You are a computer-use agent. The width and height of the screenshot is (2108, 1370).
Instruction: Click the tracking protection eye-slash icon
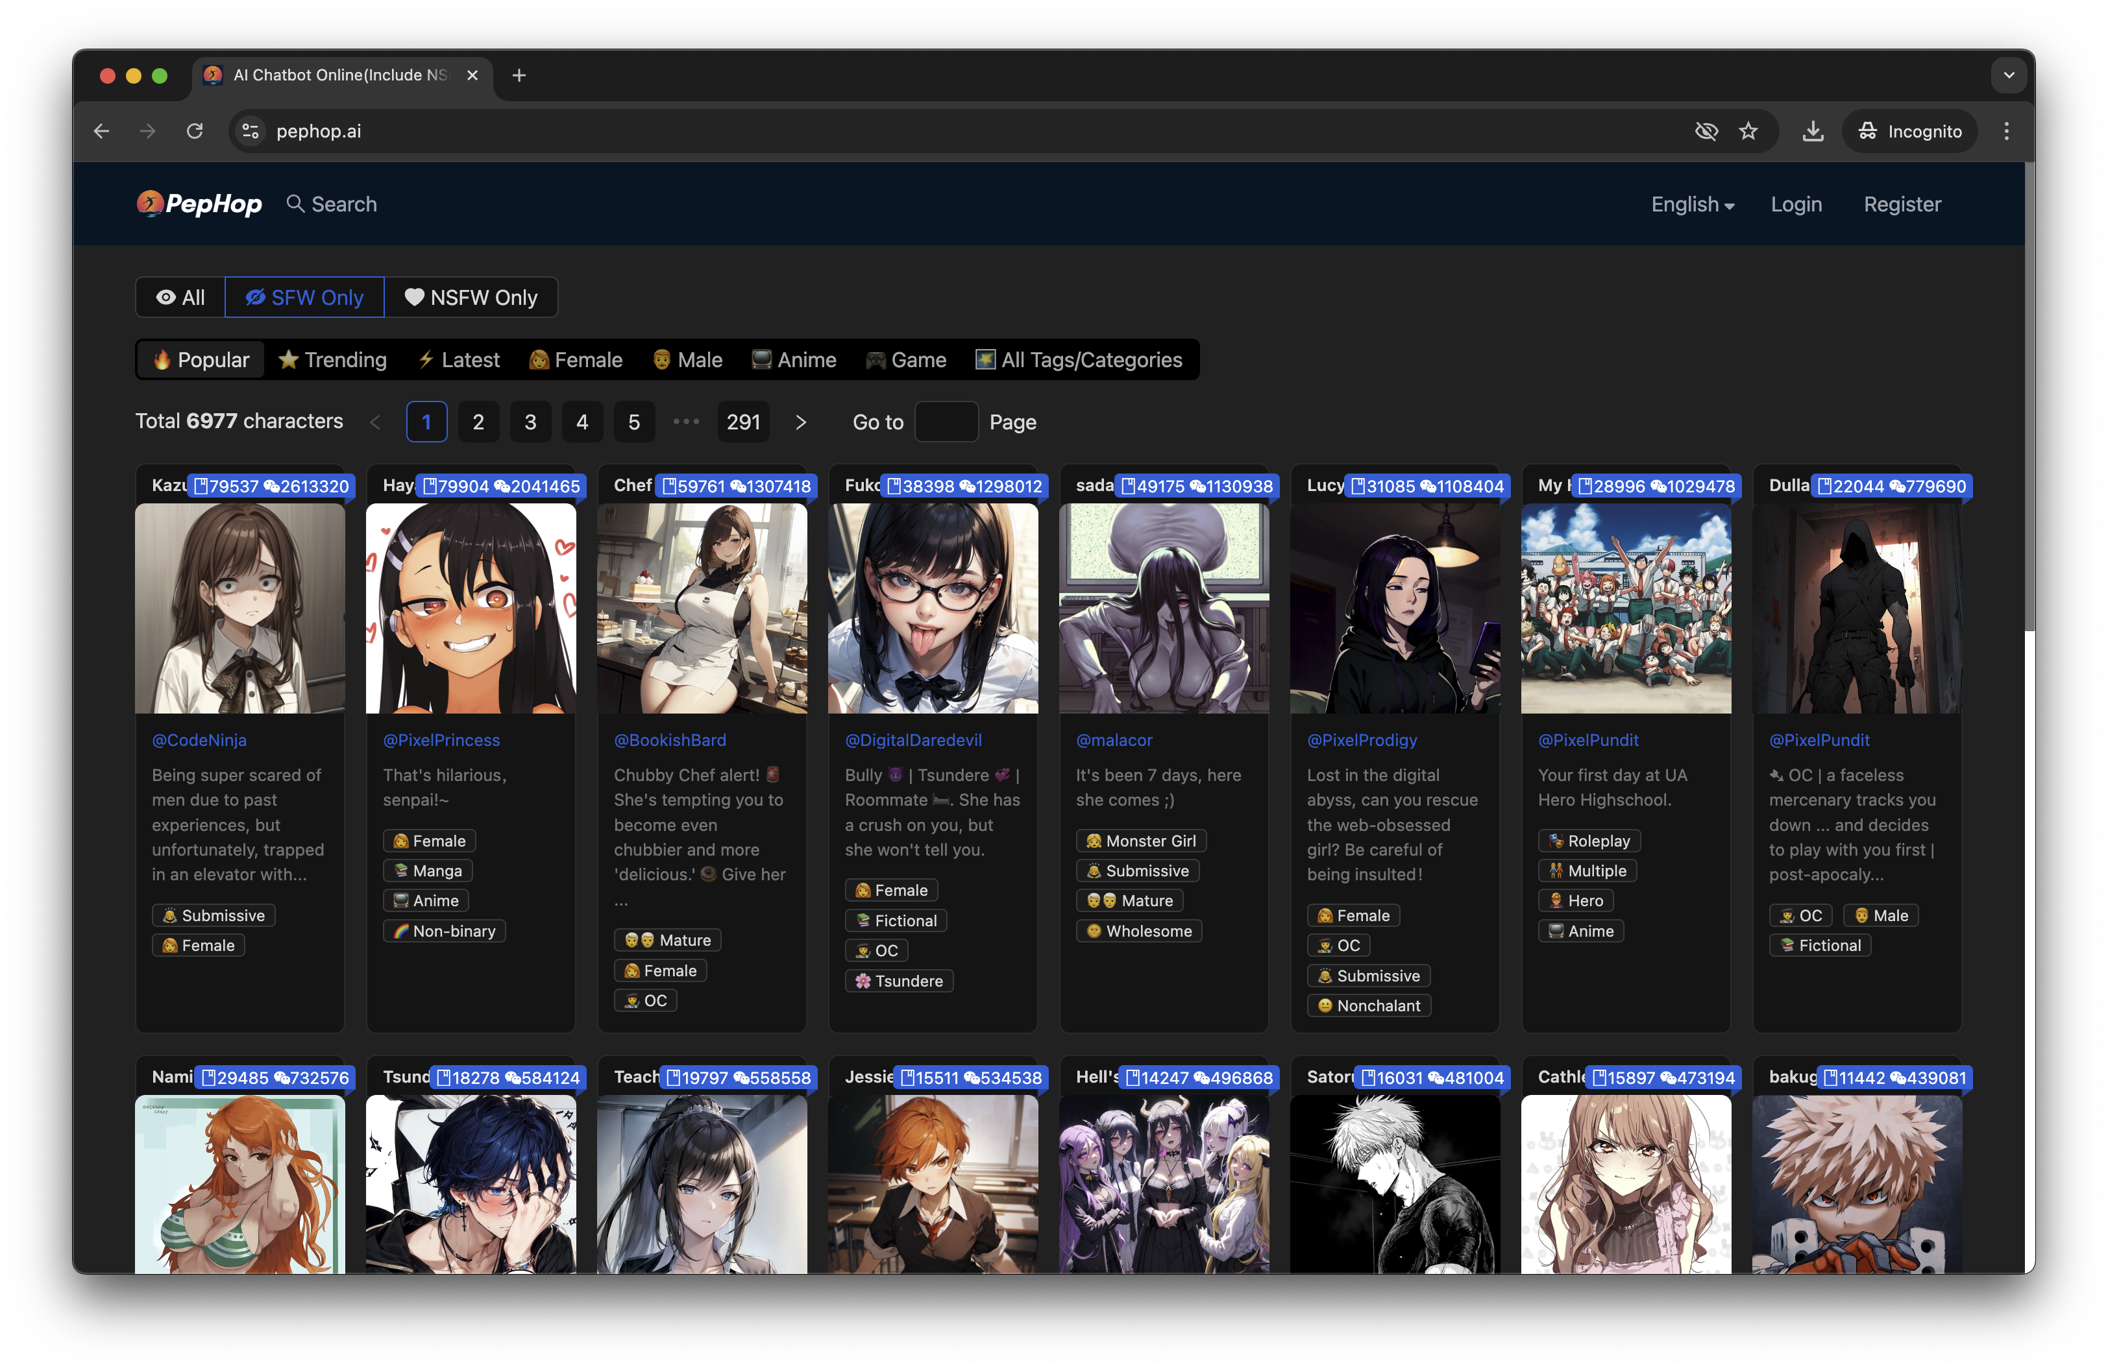(x=1706, y=131)
